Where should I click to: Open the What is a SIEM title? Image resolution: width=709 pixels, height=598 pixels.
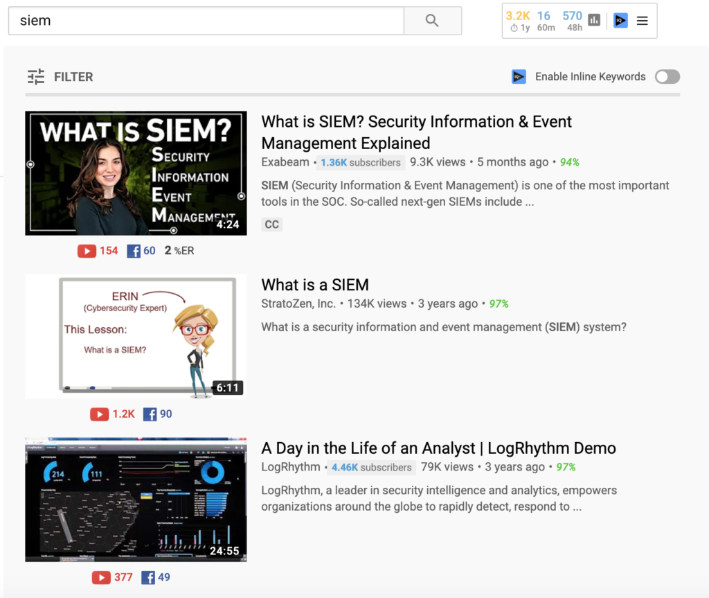pyautogui.click(x=315, y=285)
